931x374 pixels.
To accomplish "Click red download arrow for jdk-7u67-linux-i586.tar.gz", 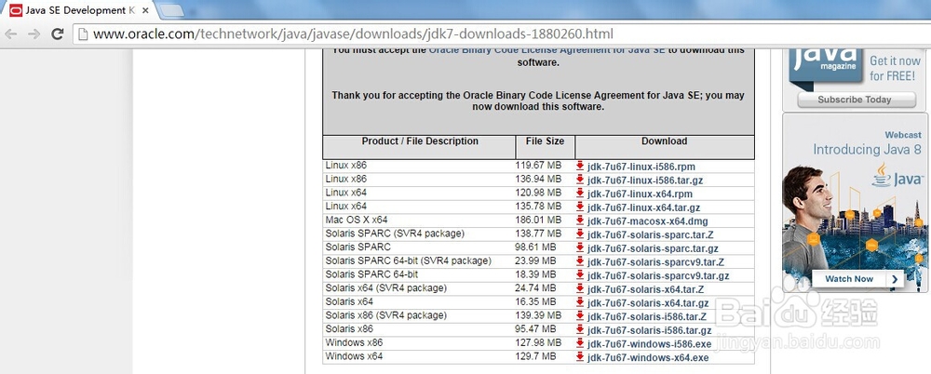I will point(580,180).
